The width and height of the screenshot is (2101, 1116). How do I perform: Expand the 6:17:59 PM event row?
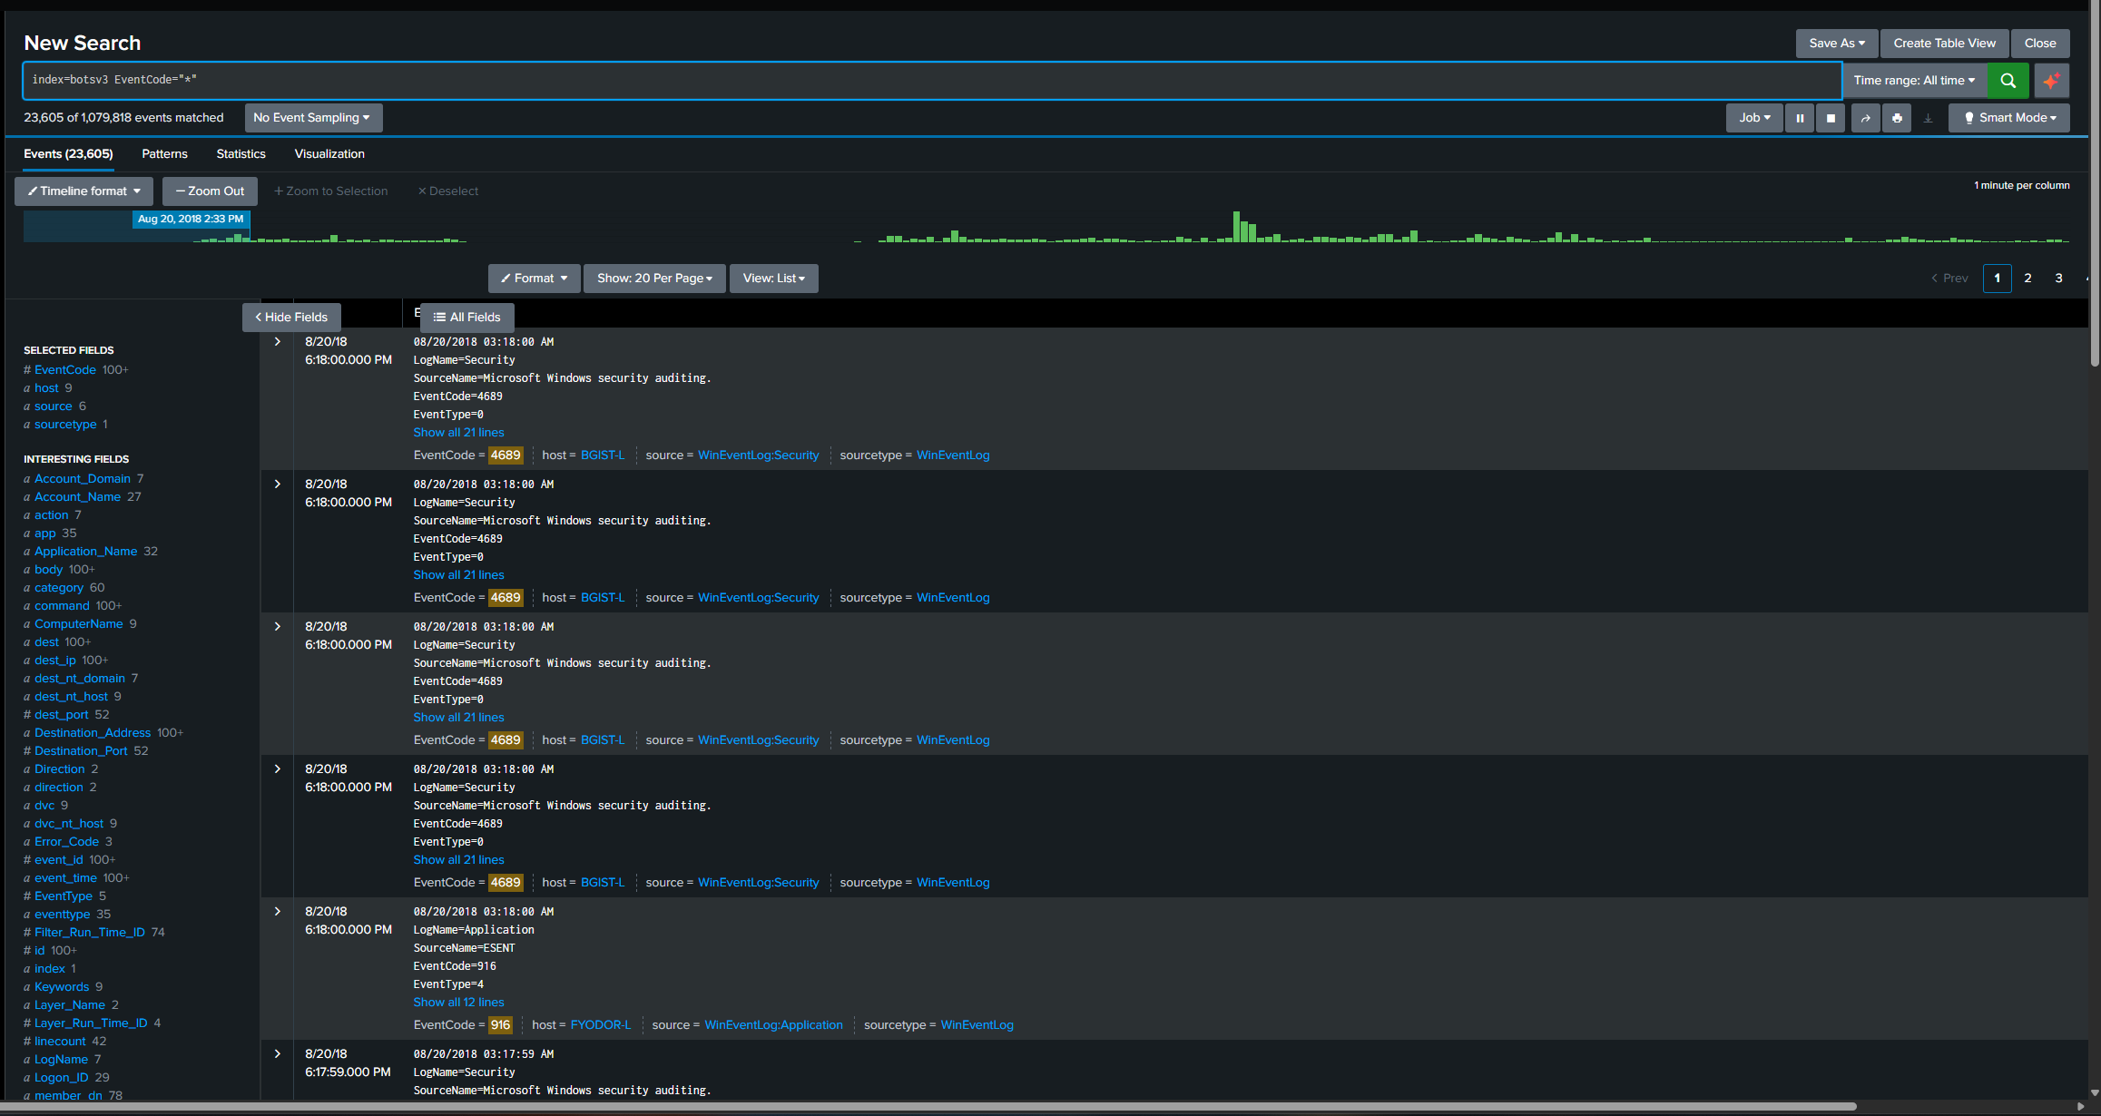tap(278, 1054)
